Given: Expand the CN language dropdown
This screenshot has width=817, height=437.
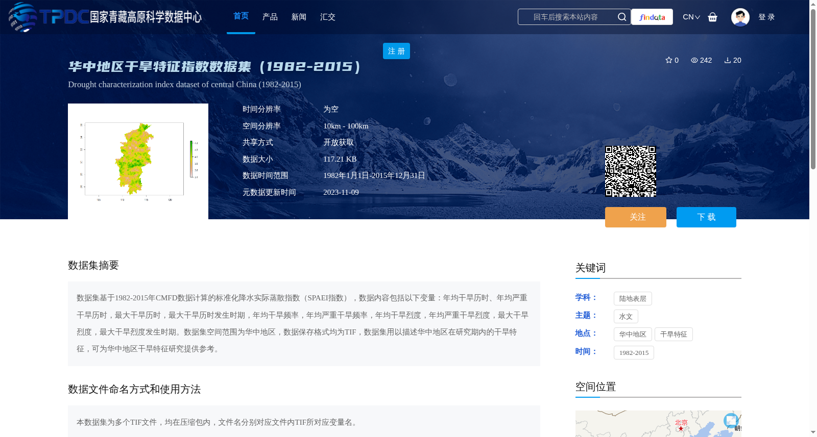Looking at the screenshot, I should [x=691, y=17].
